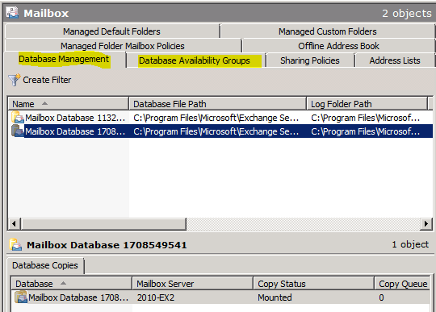Click the copy queue value 0
This screenshot has width=436, height=312.
point(381,297)
